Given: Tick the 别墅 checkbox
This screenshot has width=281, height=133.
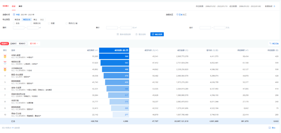Looking at the screenshot, I should (x=49, y=23).
